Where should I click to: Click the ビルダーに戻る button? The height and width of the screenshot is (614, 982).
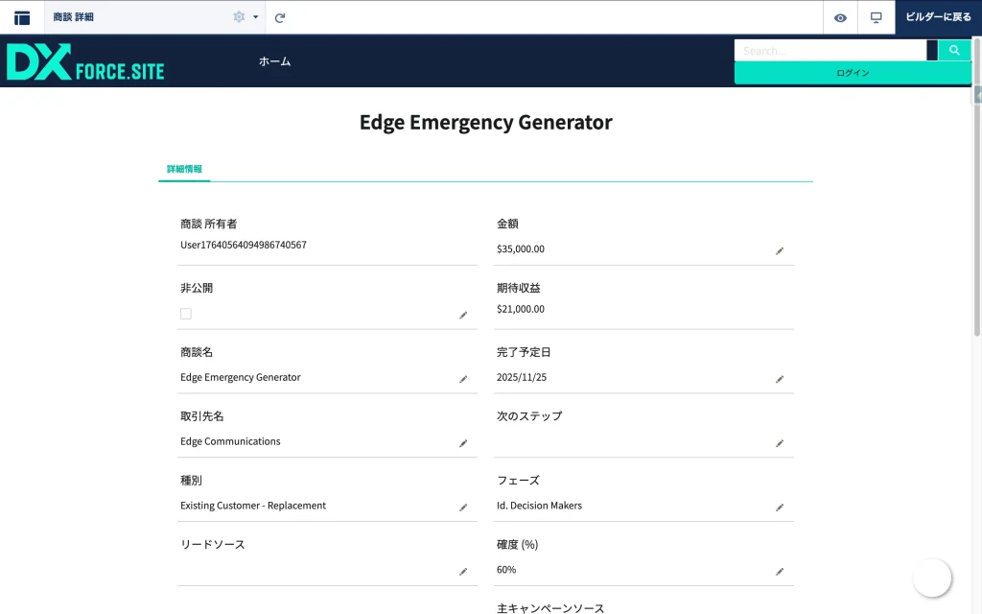pyautogui.click(x=938, y=17)
